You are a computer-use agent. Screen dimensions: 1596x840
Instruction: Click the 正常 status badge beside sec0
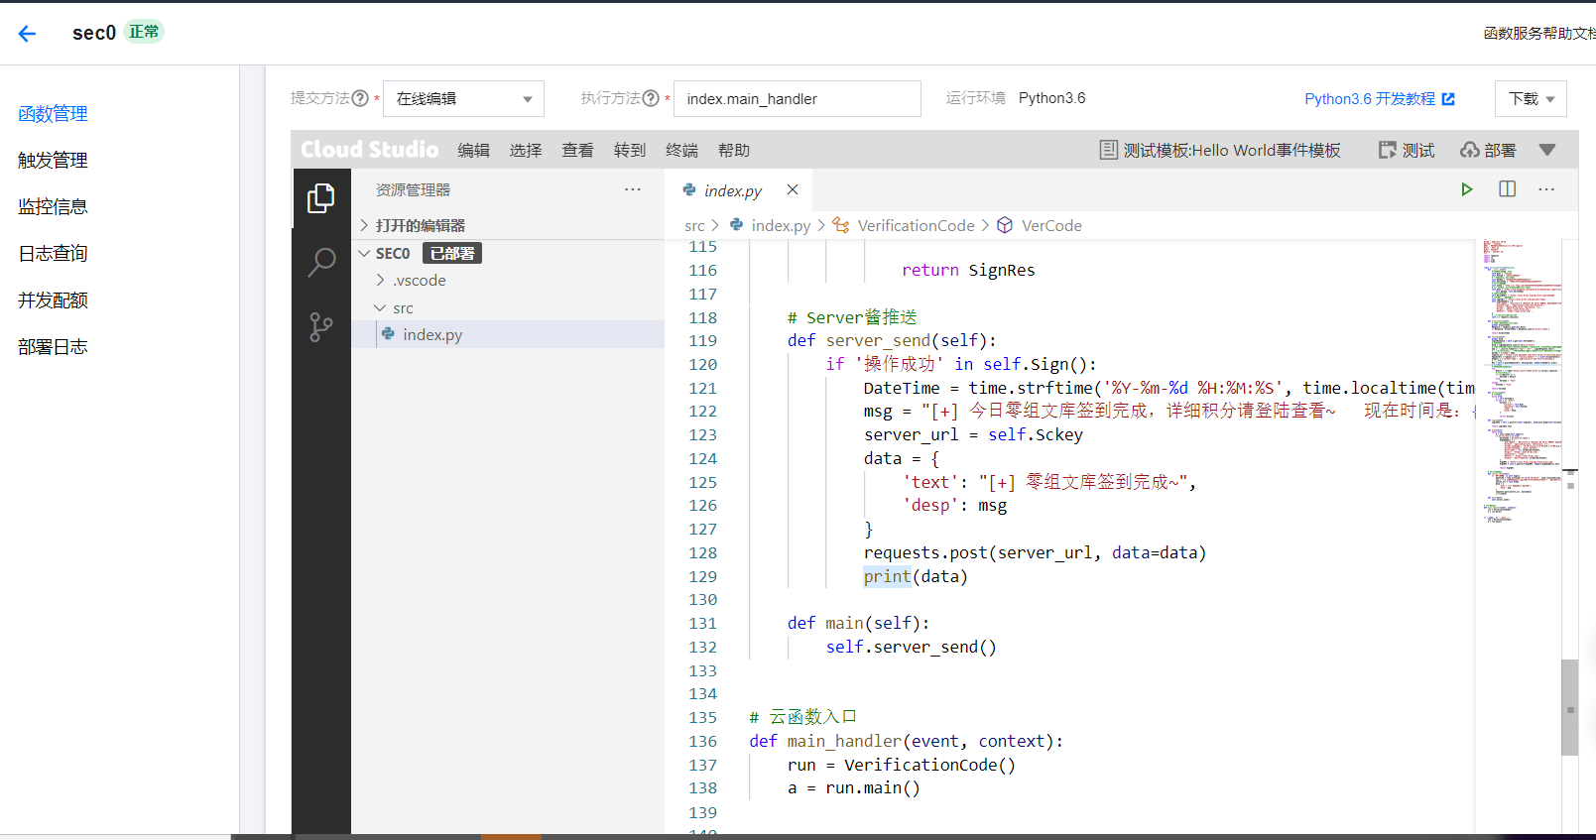coord(144,32)
